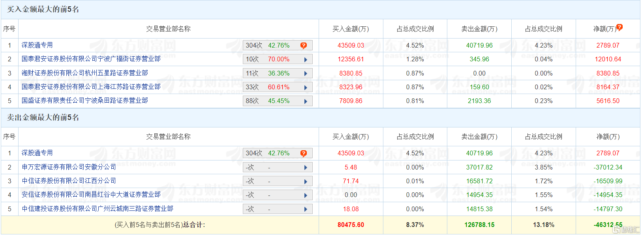Open 申万宏源证券有限公司安徽分公司 link
This screenshot has height=236, width=642.
(69, 167)
